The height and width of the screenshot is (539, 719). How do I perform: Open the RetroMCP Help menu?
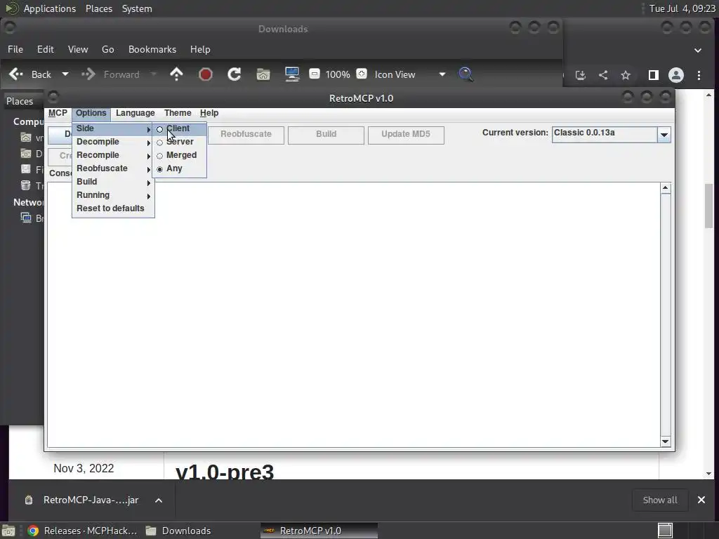tap(209, 113)
